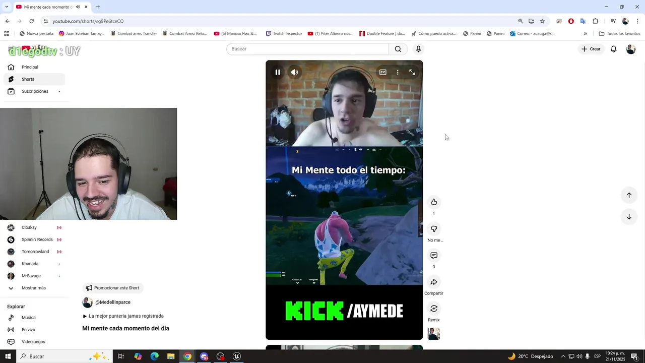Like the Short with thumbs up
The height and width of the screenshot is (363, 645).
(434, 202)
